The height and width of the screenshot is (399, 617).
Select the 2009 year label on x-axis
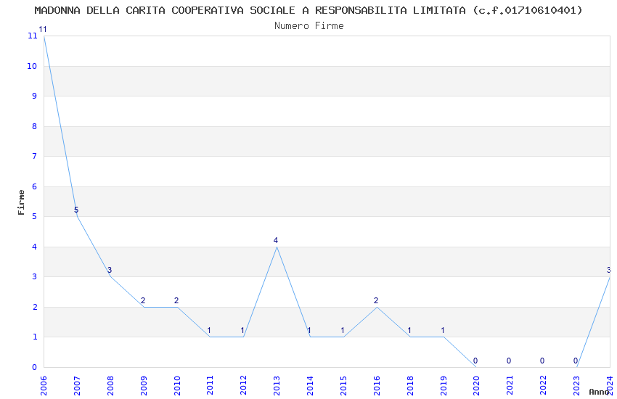click(x=144, y=385)
